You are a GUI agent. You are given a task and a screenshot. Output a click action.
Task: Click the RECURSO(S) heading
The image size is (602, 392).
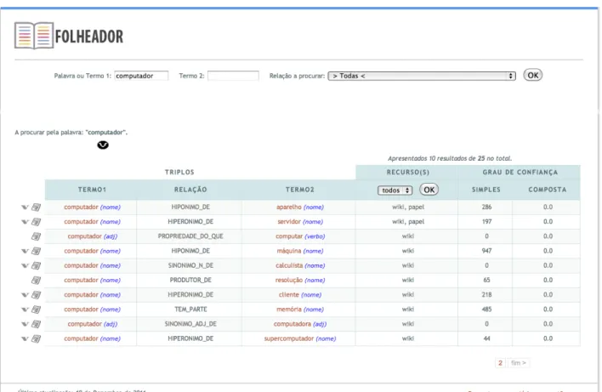408,172
